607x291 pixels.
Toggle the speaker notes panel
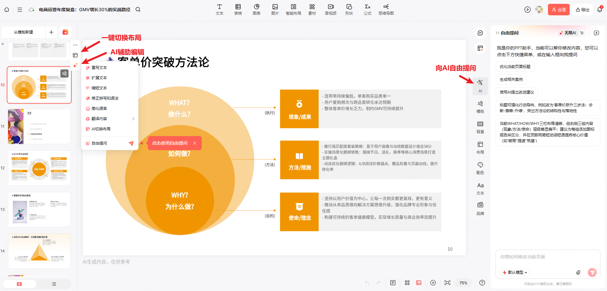point(393,283)
